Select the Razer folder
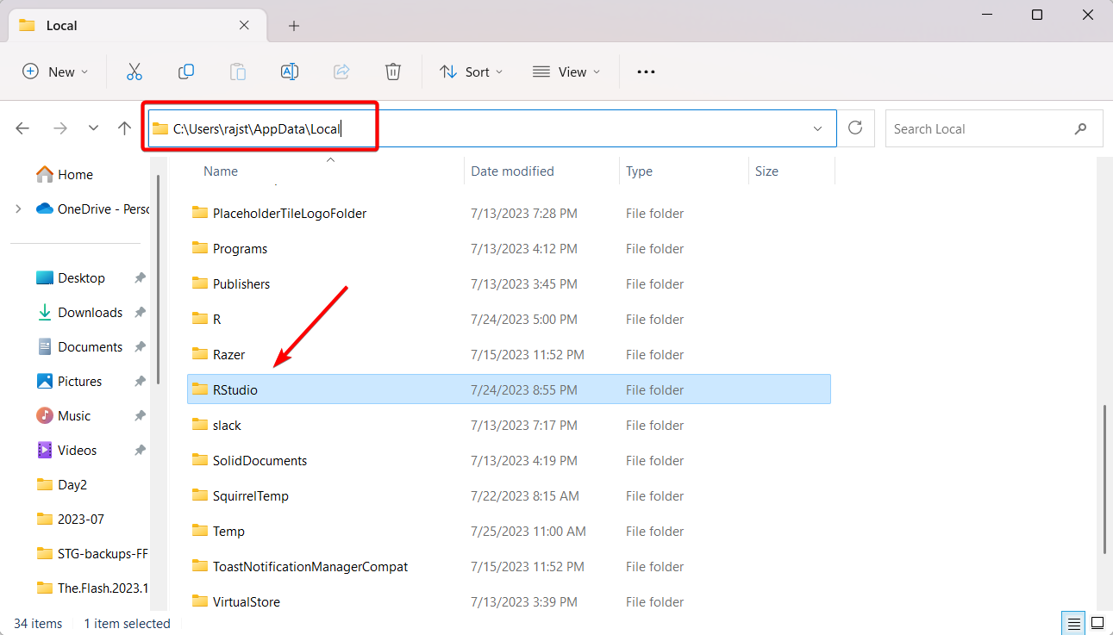The width and height of the screenshot is (1113, 635). pos(509,354)
